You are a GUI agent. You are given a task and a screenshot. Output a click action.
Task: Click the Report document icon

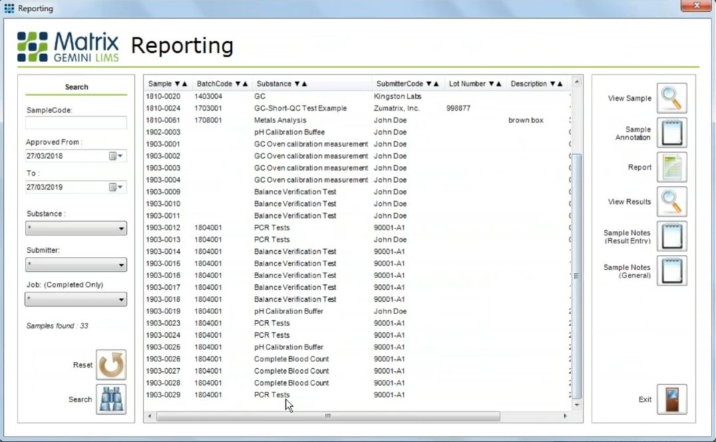pyautogui.click(x=671, y=167)
